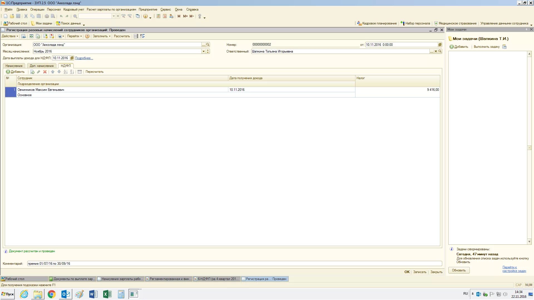Viewport: 534px width, 300px height.
Task: Switch to the Начисления tab
Action: [14, 66]
